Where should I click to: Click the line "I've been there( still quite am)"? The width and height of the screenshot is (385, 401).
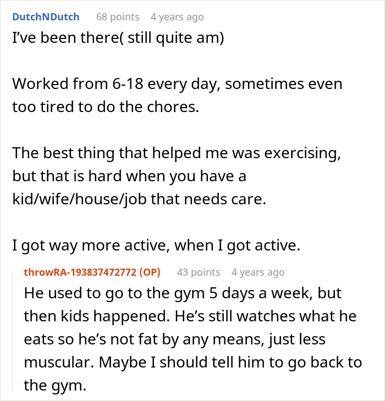(x=118, y=40)
